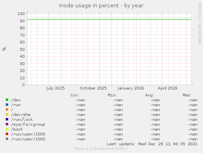Select the /run/lock legend label
Screen dimensions: 203x153
[22, 120]
